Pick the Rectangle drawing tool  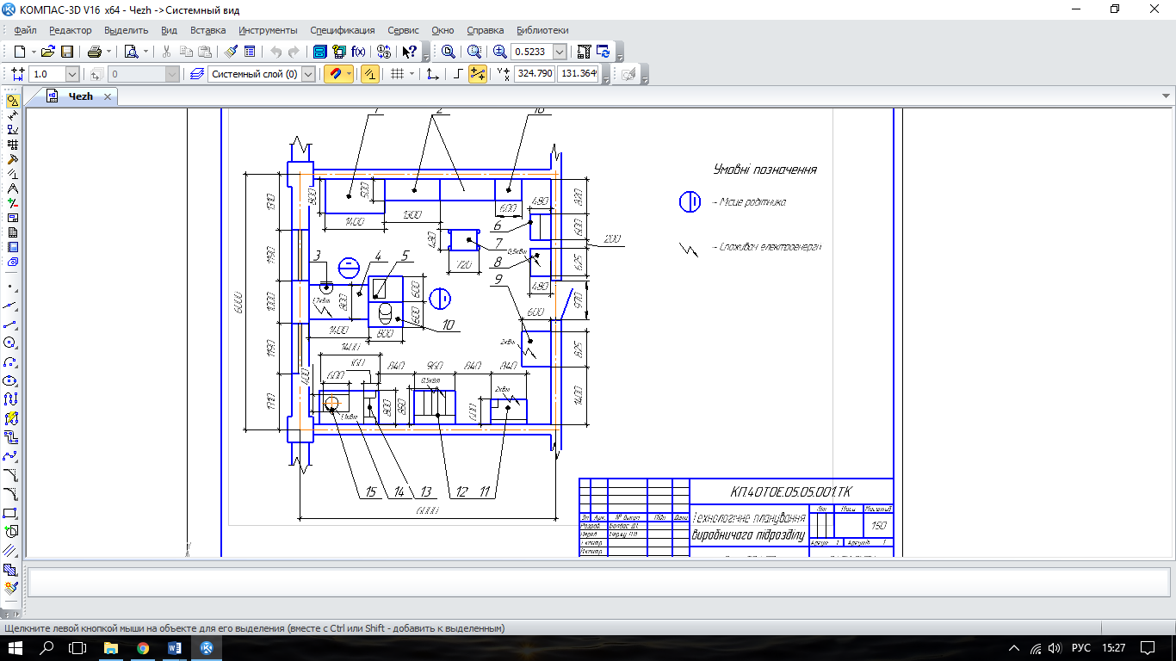[11, 513]
